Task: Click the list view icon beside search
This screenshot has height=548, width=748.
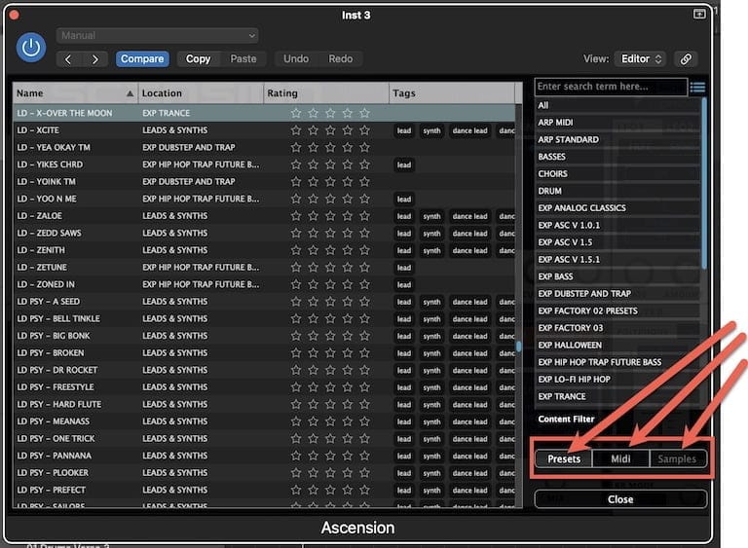Action: click(x=697, y=88)
